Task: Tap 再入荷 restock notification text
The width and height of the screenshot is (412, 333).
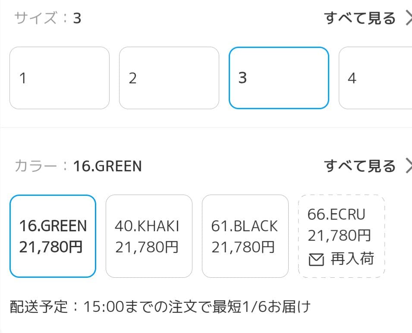Action: point(352,259)
